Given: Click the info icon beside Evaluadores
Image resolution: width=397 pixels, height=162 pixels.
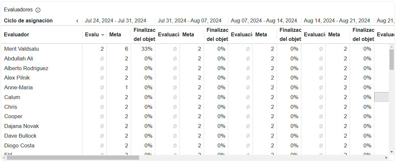Looking at the screenshot, I should click(38, 10).
